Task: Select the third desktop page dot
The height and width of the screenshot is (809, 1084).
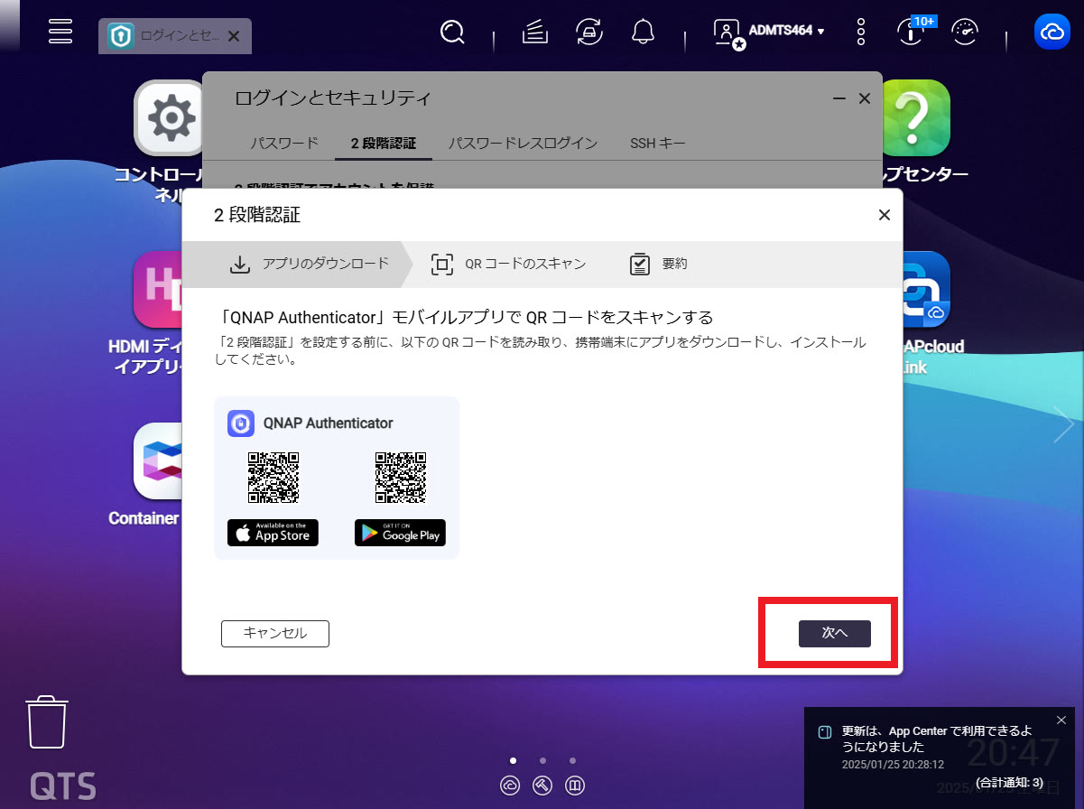Action: pyautogui.click(x=572, y=760)
